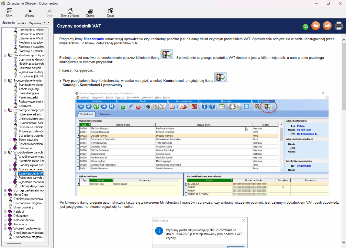Follow the 'Mieszczanin' link in the text
This screenshot has height=248, width=346.
coord(94,39)
